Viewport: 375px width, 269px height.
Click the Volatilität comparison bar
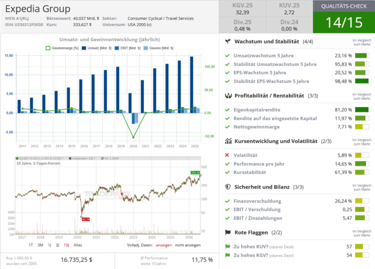point(362,155)
